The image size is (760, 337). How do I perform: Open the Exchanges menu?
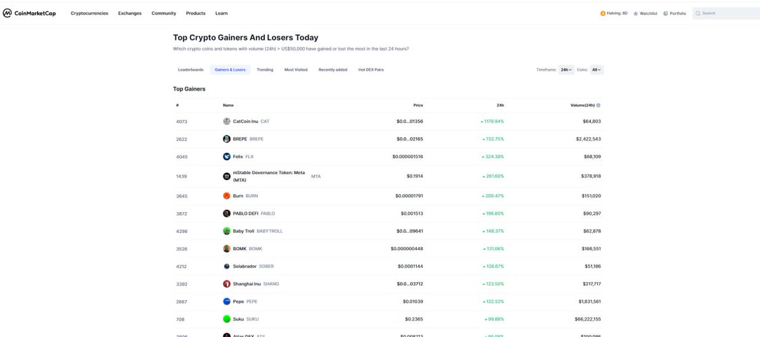click(x=130, y=13)
